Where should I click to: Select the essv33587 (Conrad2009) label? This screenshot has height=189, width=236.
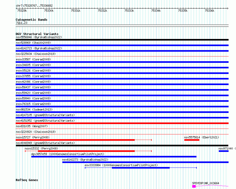[x=33, y=59]
